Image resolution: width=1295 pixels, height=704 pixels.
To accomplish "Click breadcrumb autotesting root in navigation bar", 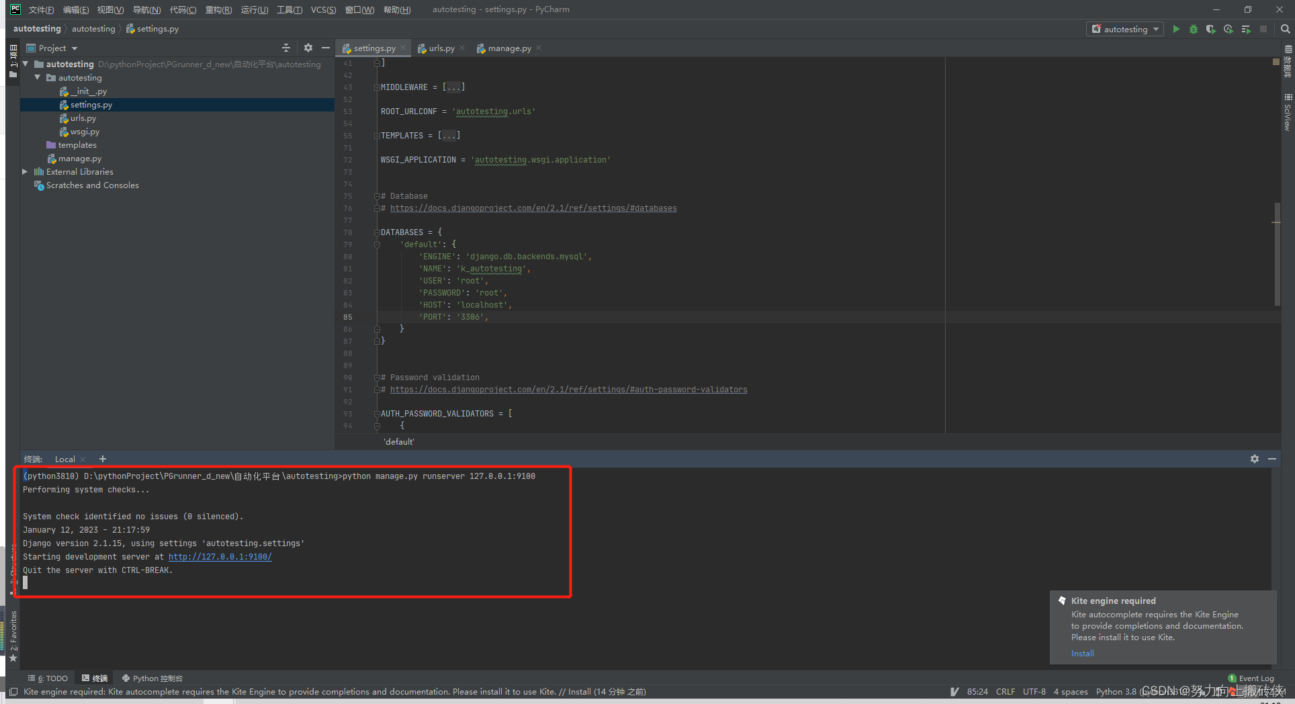I will pos(37,29).
